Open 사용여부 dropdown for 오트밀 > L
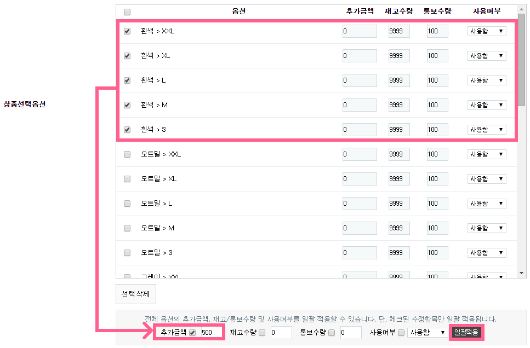 (x=487, y=204)
